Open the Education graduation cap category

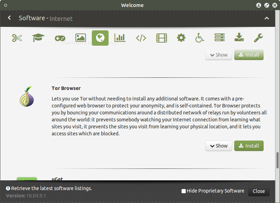pyautogui.click(x=38, y=38)
